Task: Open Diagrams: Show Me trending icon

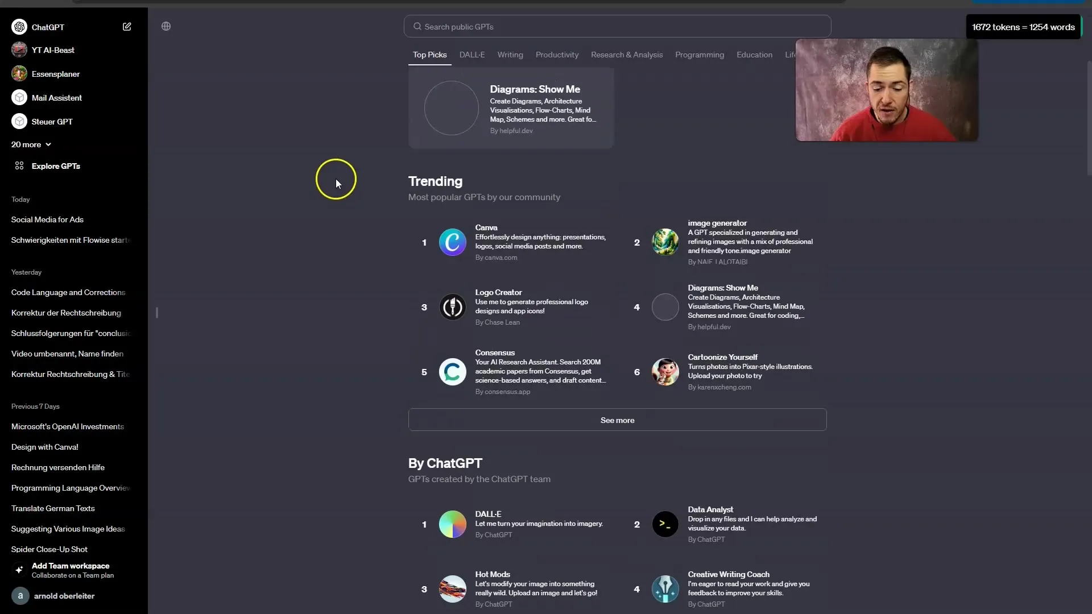Action: (x=665, y=307)
